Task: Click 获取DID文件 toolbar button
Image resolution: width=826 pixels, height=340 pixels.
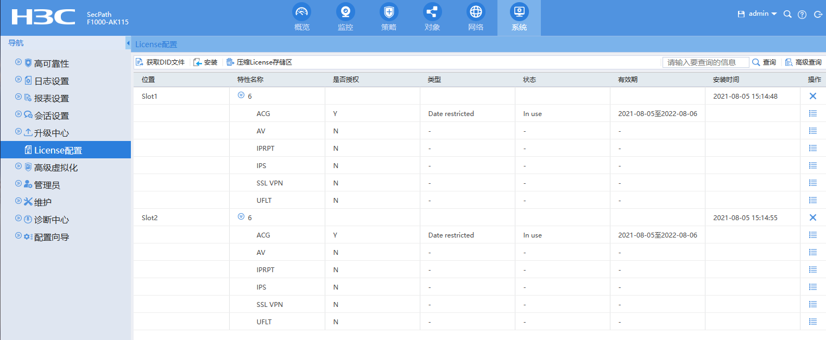Action: [x=161, y=62]
